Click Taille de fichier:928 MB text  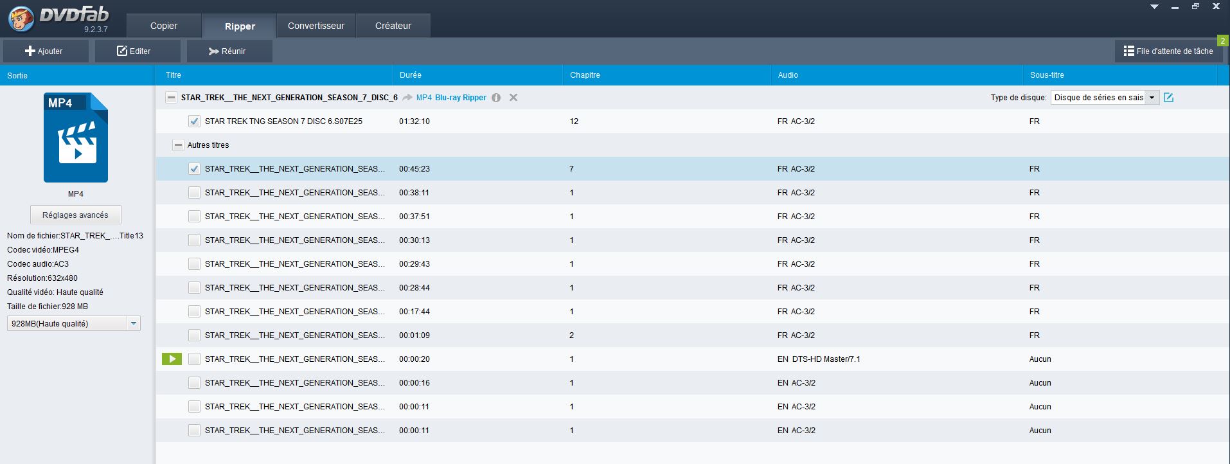48,307
